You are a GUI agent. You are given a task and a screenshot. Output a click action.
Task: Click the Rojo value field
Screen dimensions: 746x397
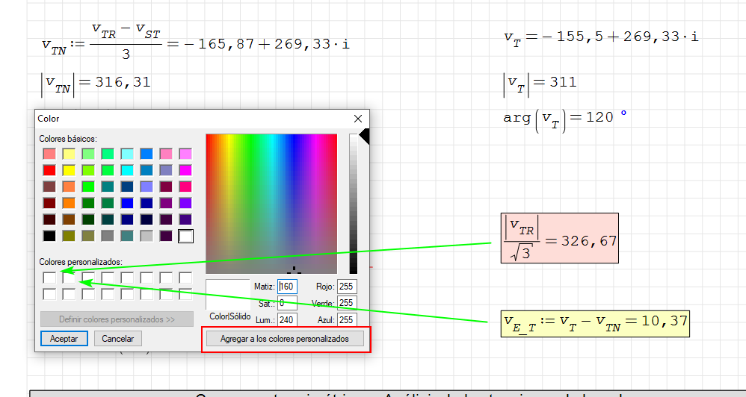tap(346, 287)
